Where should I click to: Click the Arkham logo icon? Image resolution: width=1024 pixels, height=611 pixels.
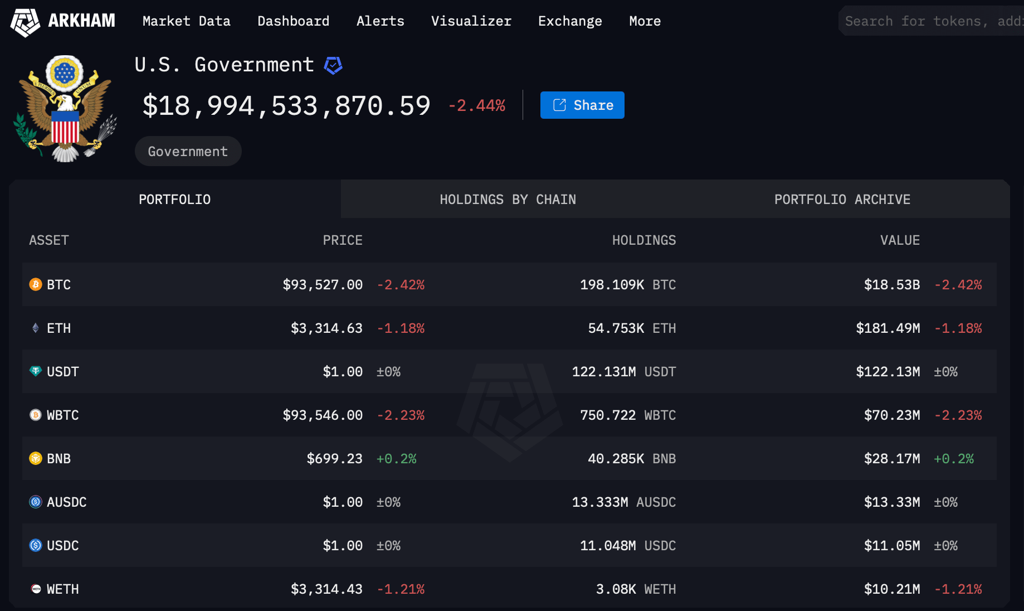[25, 22]
